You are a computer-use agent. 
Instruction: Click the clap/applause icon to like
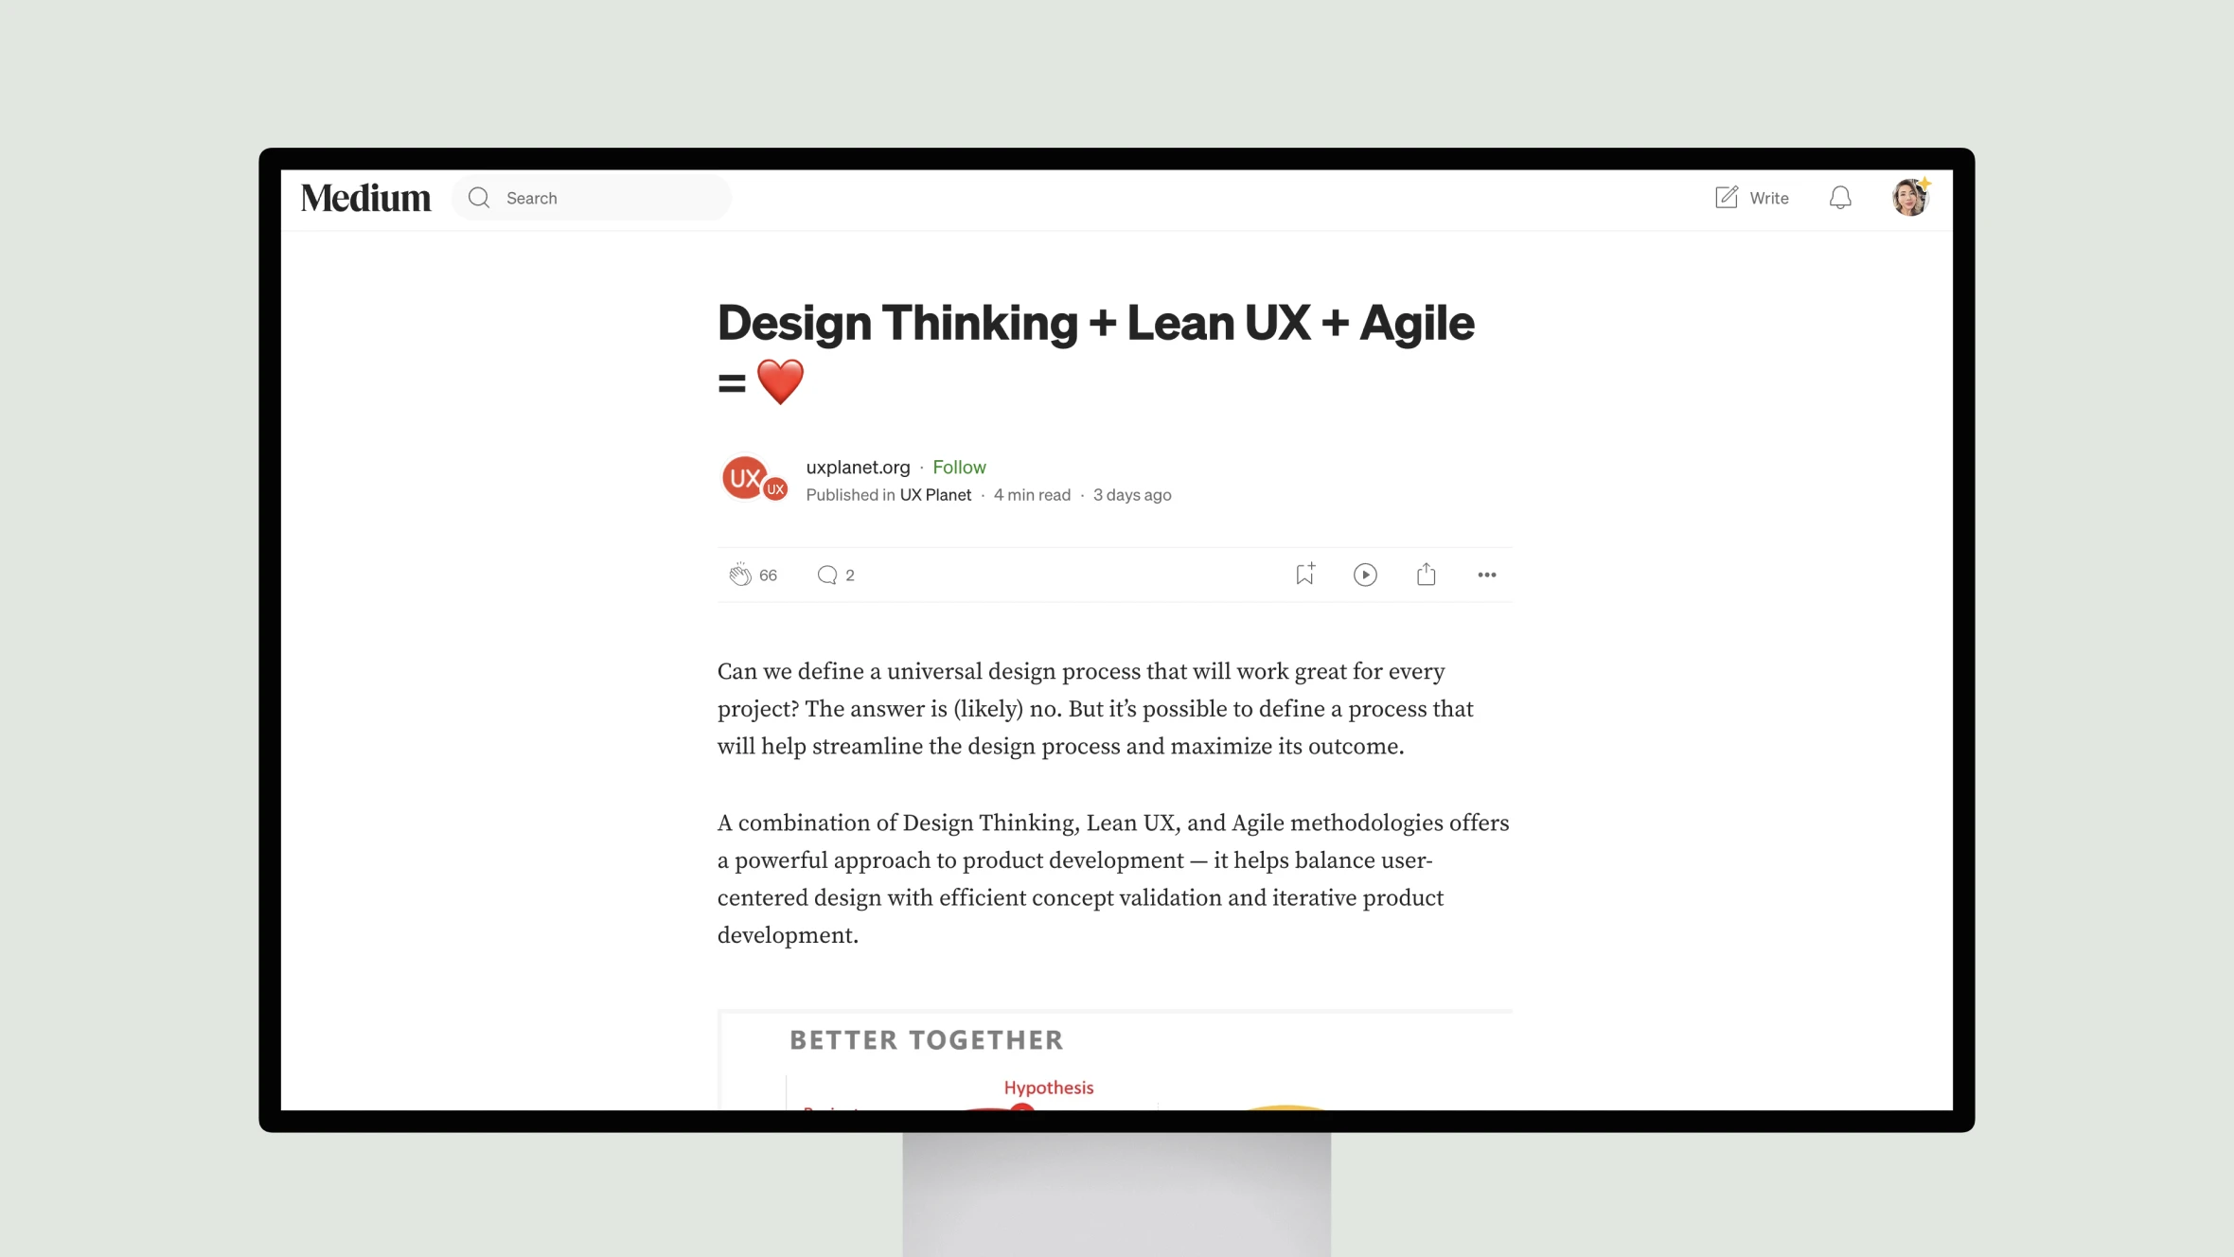coord(738,574)
